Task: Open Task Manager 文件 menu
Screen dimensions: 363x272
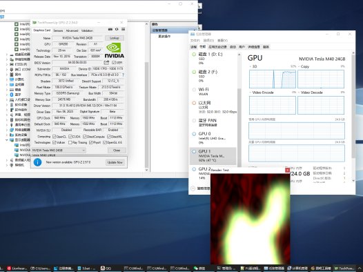Action: (195, 41)
